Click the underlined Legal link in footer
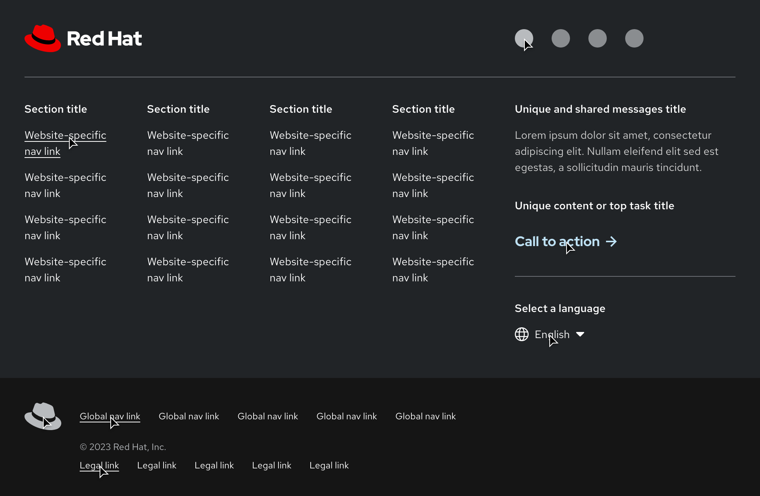This screenshot has width=760, height=496. click(x=99, y=465)
